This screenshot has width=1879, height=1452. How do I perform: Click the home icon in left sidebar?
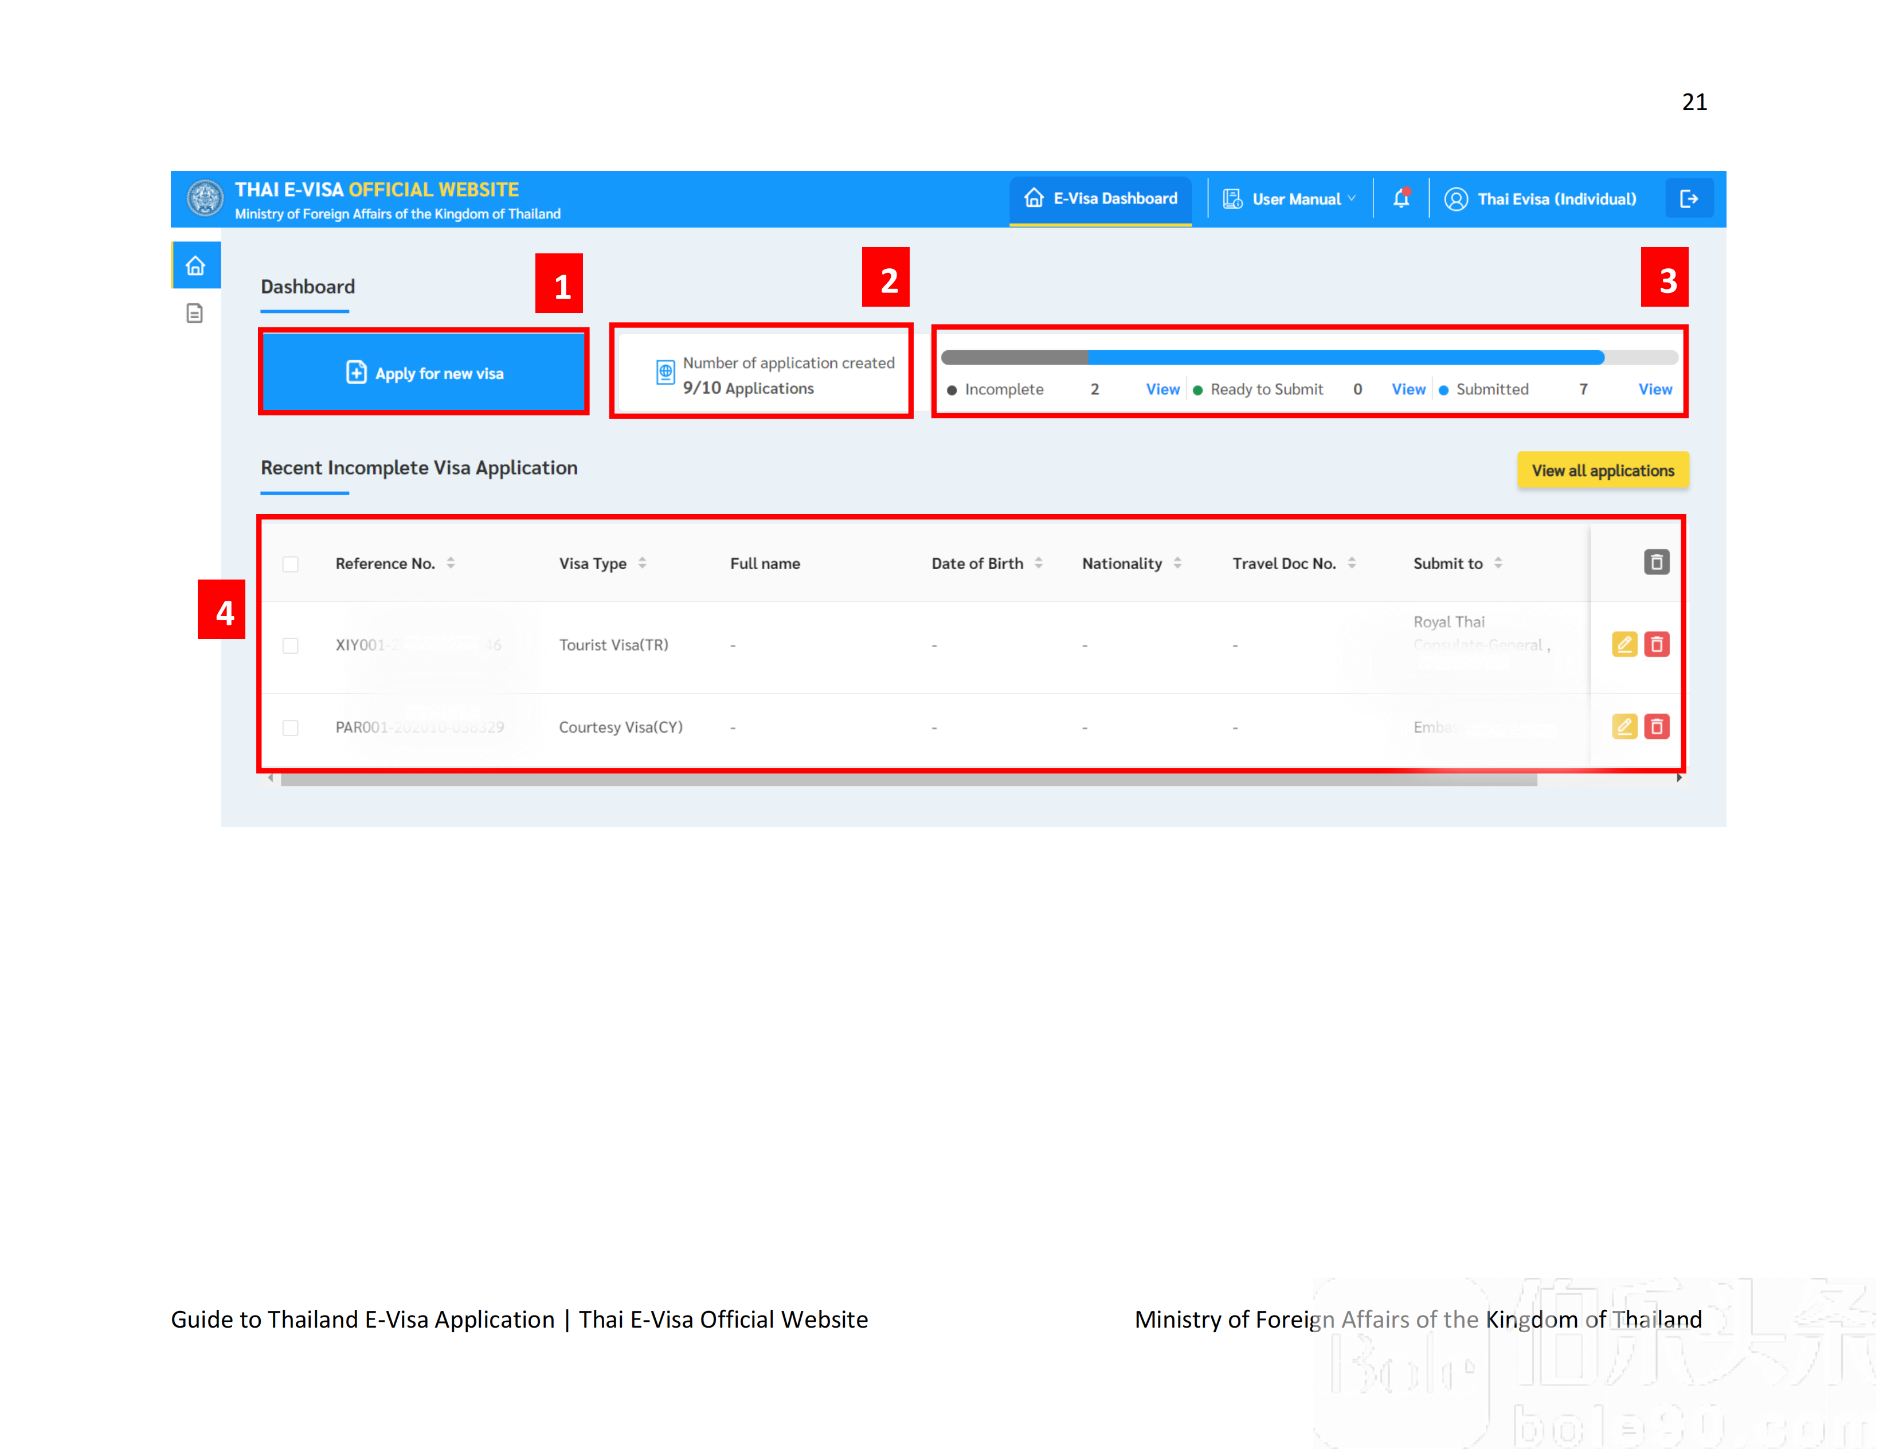tap(195, 266)
